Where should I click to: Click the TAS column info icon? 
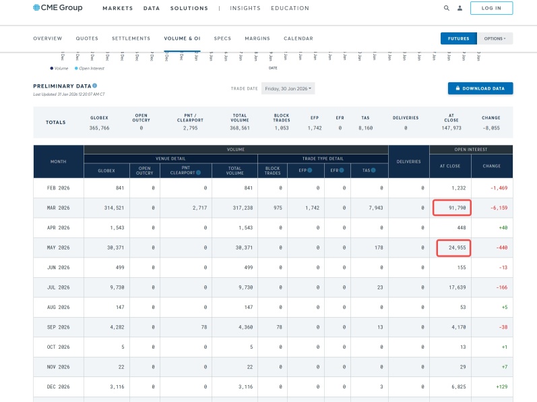click(x=373, y=171)
